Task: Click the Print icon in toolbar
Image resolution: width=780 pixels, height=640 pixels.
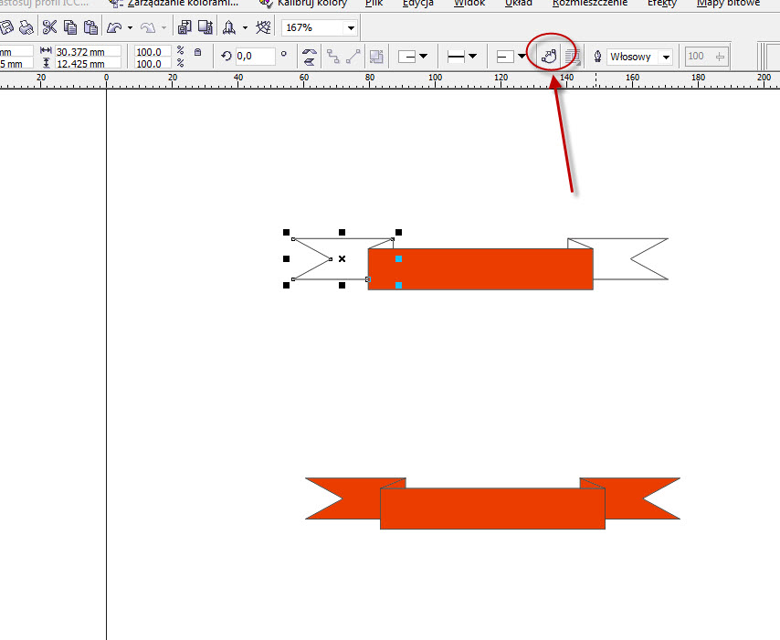Action: pos(26,27)
